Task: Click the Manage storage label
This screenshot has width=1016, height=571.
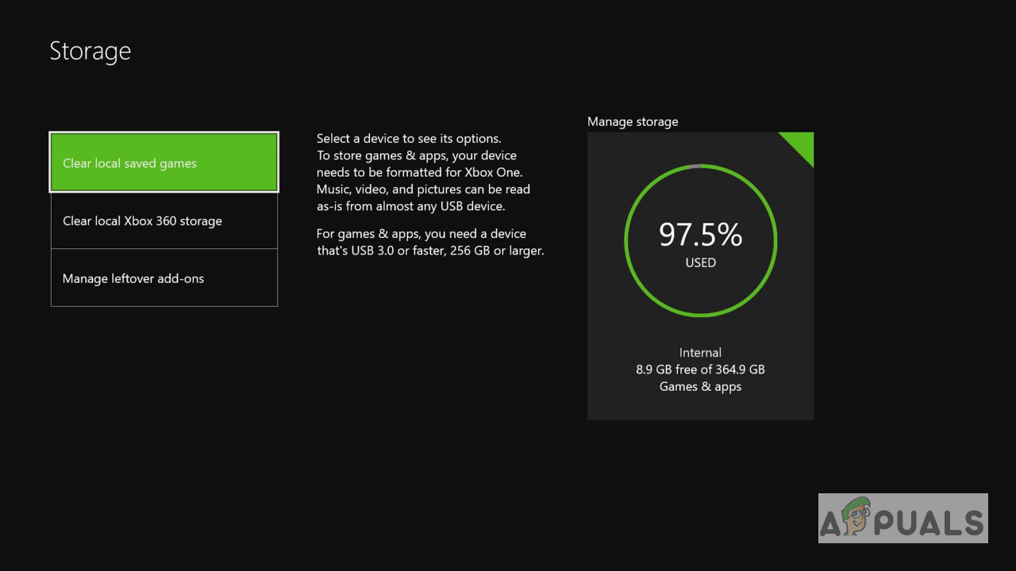Action: [633, 121]
